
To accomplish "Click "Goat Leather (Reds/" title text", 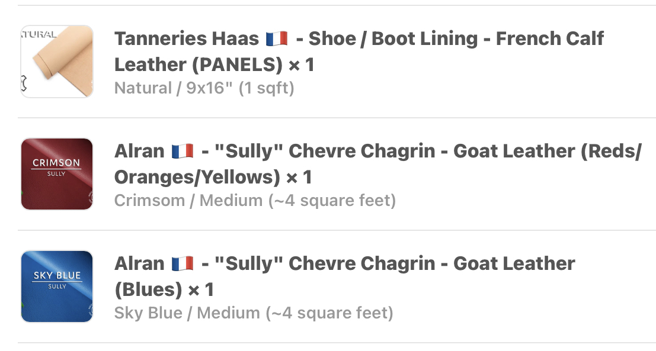I will coord(547,152).
